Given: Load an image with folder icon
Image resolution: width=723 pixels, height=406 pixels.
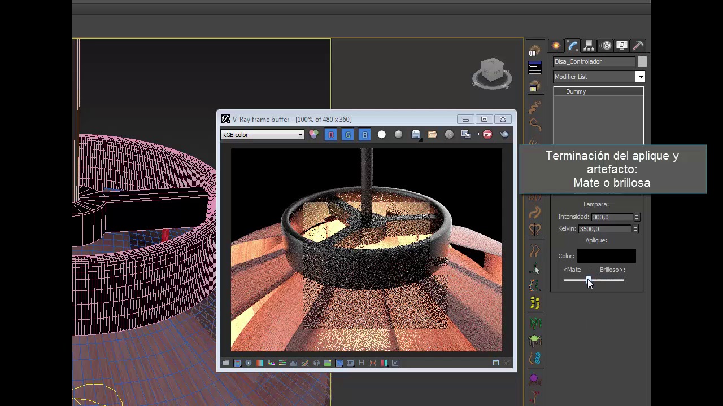Looking at the screenshot, I should point(432,135).
